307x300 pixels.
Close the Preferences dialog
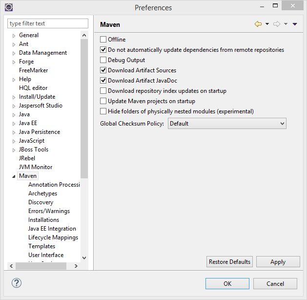(292, 5)
